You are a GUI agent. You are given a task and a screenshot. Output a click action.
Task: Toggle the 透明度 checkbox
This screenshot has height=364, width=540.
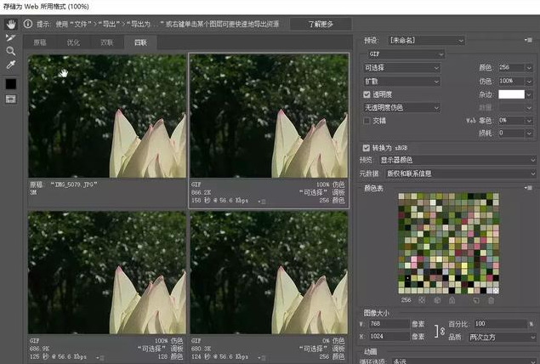[367, 94]
